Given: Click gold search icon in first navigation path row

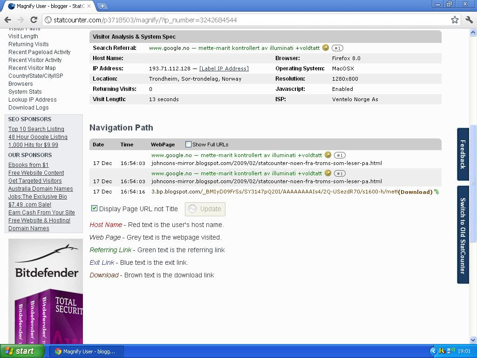Looking at the screenshot, I should 327,155.
